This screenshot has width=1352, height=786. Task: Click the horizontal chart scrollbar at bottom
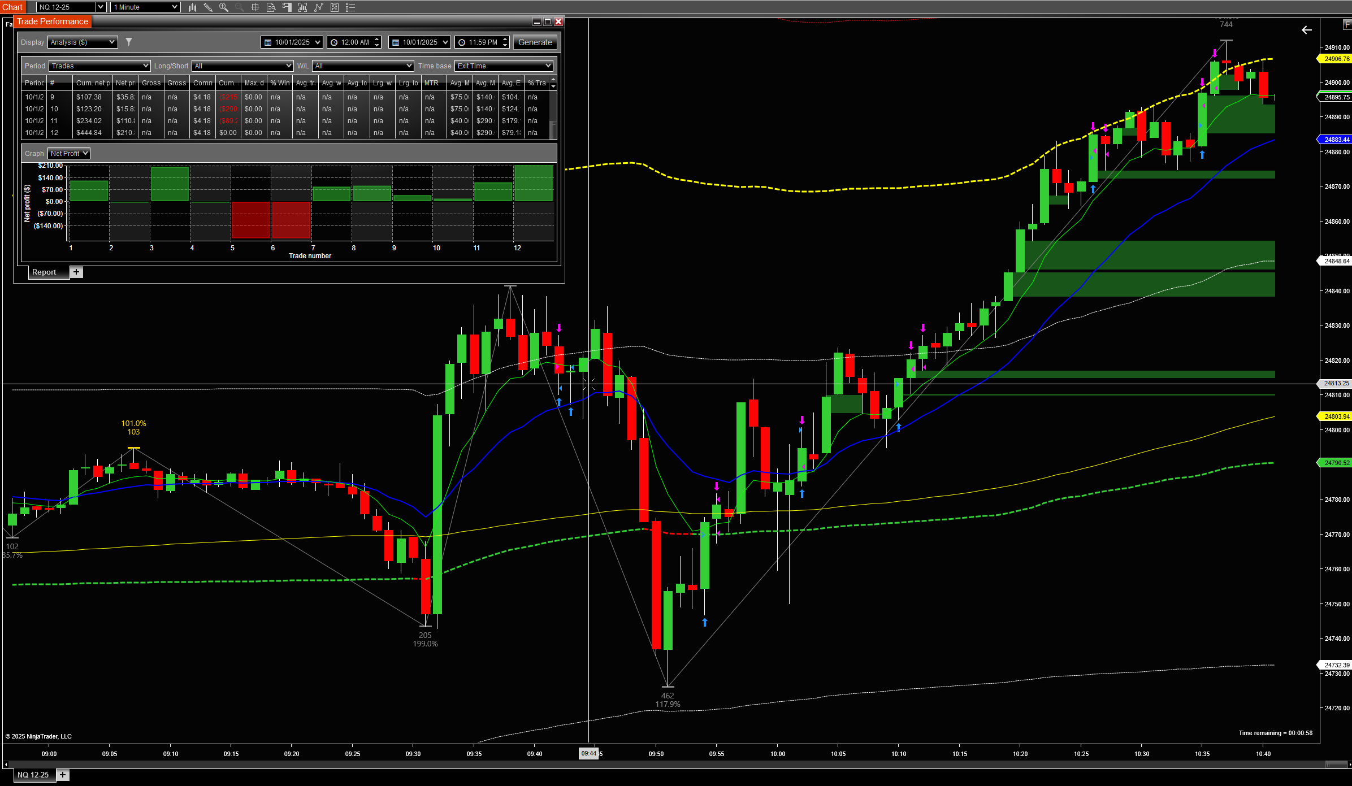click(673, 765)
